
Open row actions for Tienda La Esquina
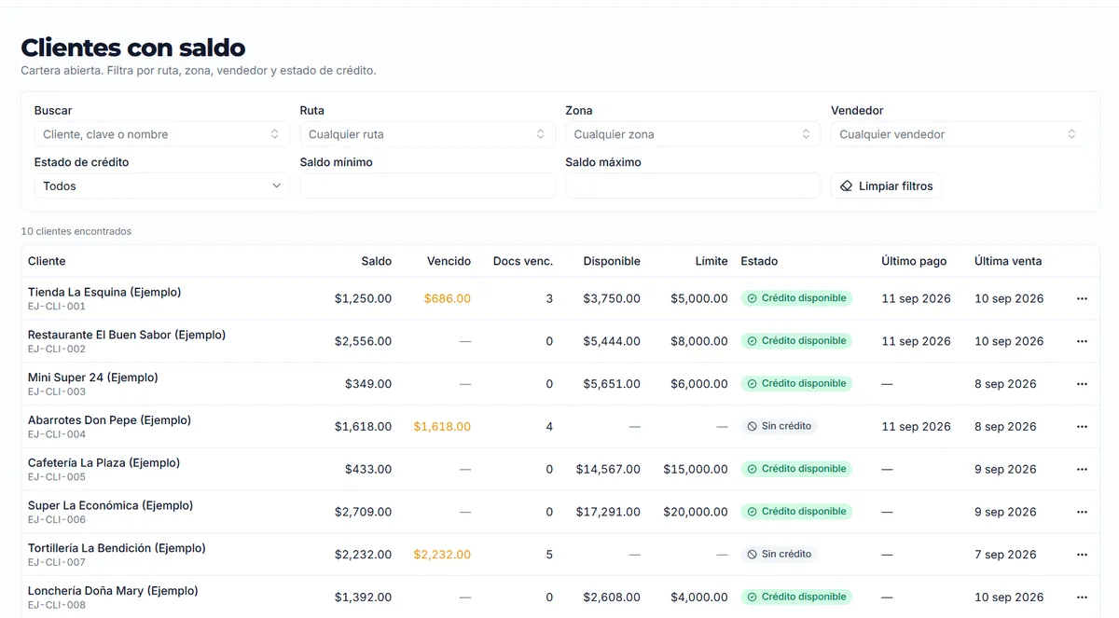pos(1082,299)
